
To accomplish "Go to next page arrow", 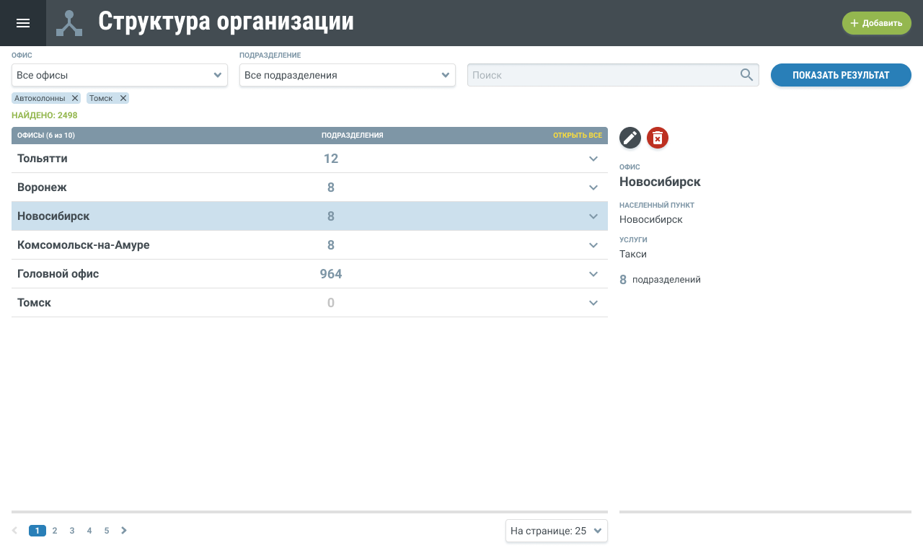I will [x=124, y=531].
